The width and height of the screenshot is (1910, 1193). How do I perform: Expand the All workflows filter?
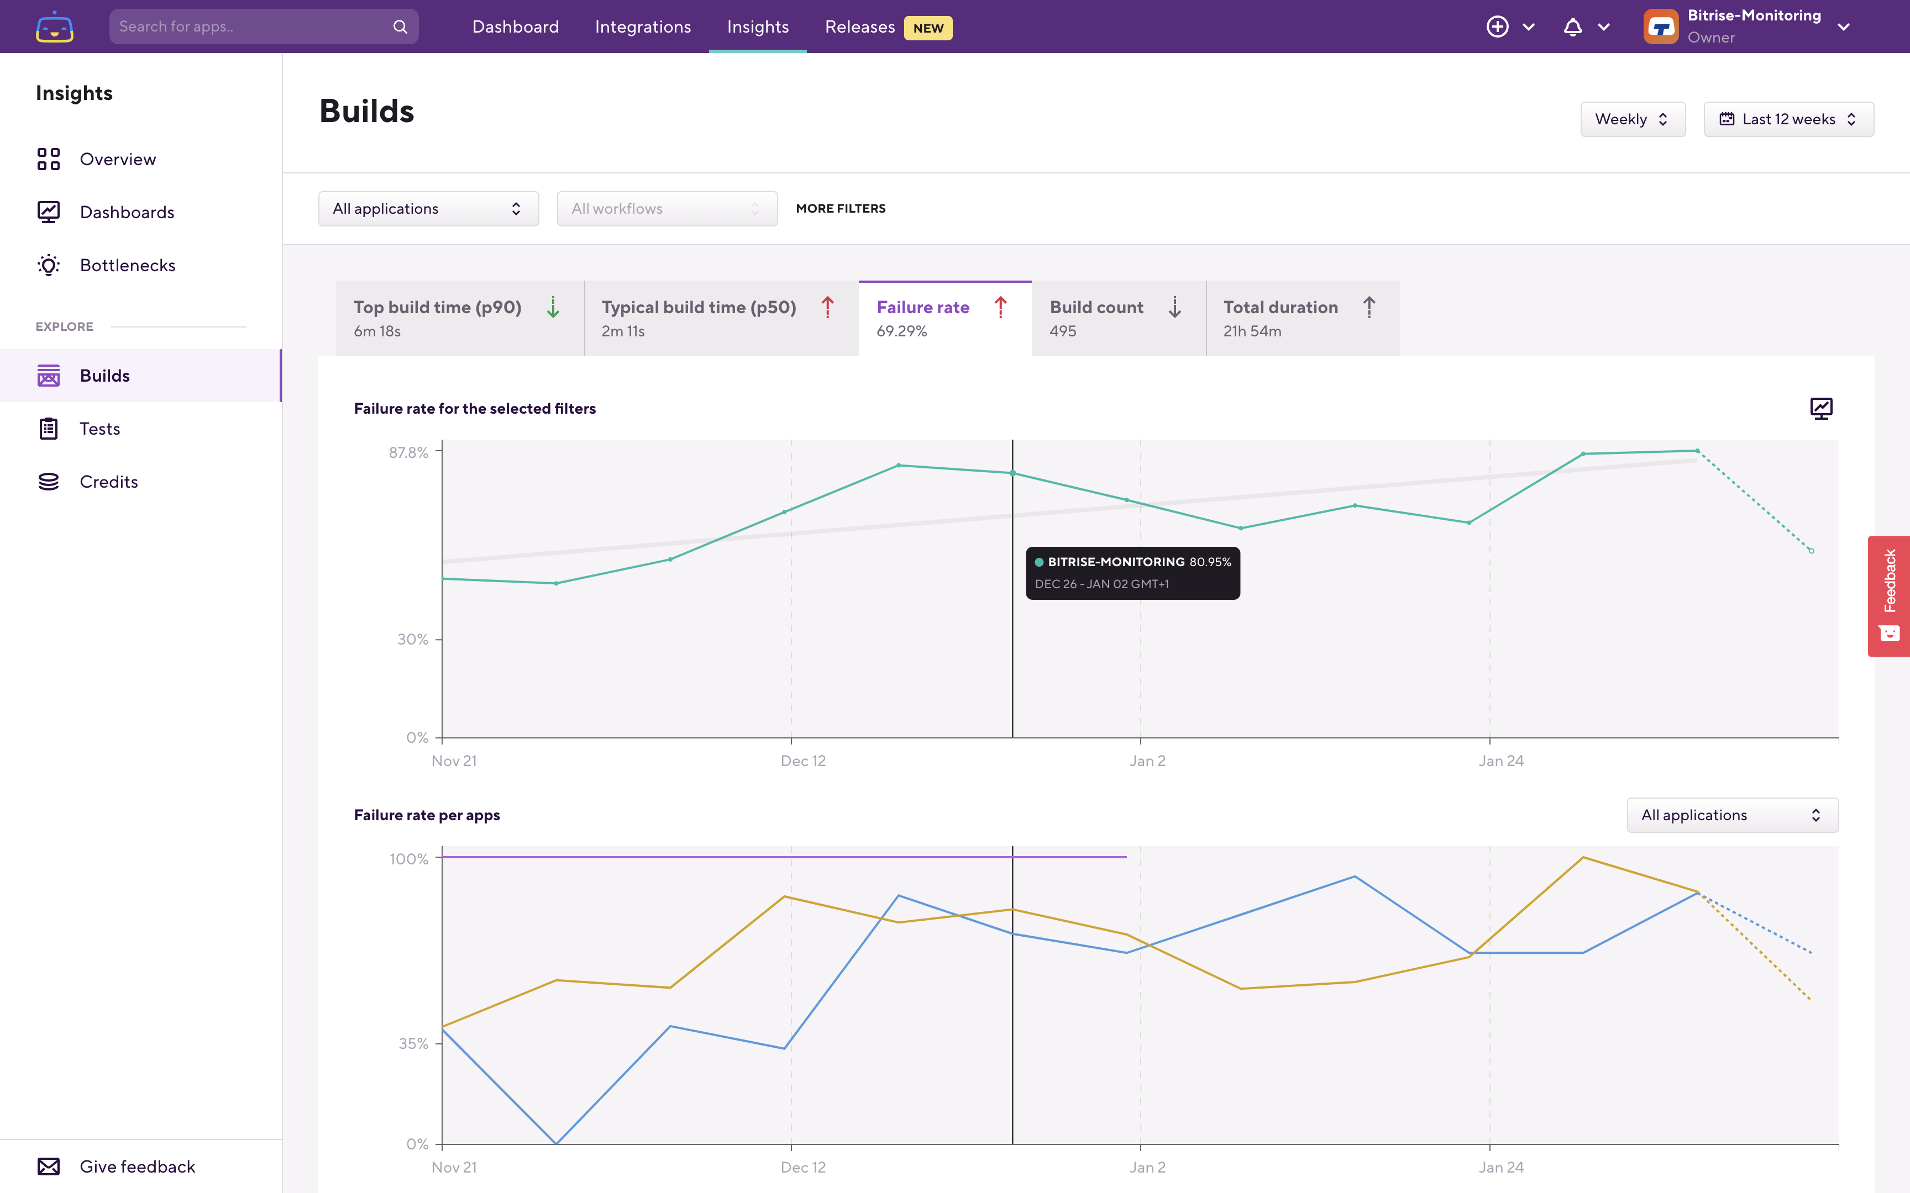[667, 208]
